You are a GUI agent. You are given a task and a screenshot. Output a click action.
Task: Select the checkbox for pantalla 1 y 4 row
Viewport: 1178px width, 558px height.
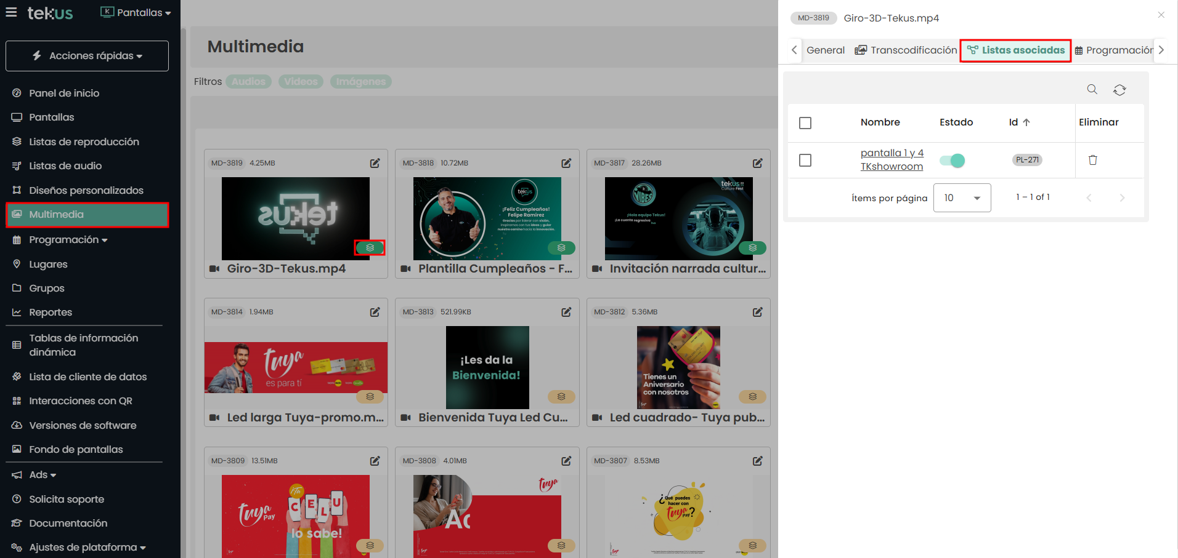[805, 160]
